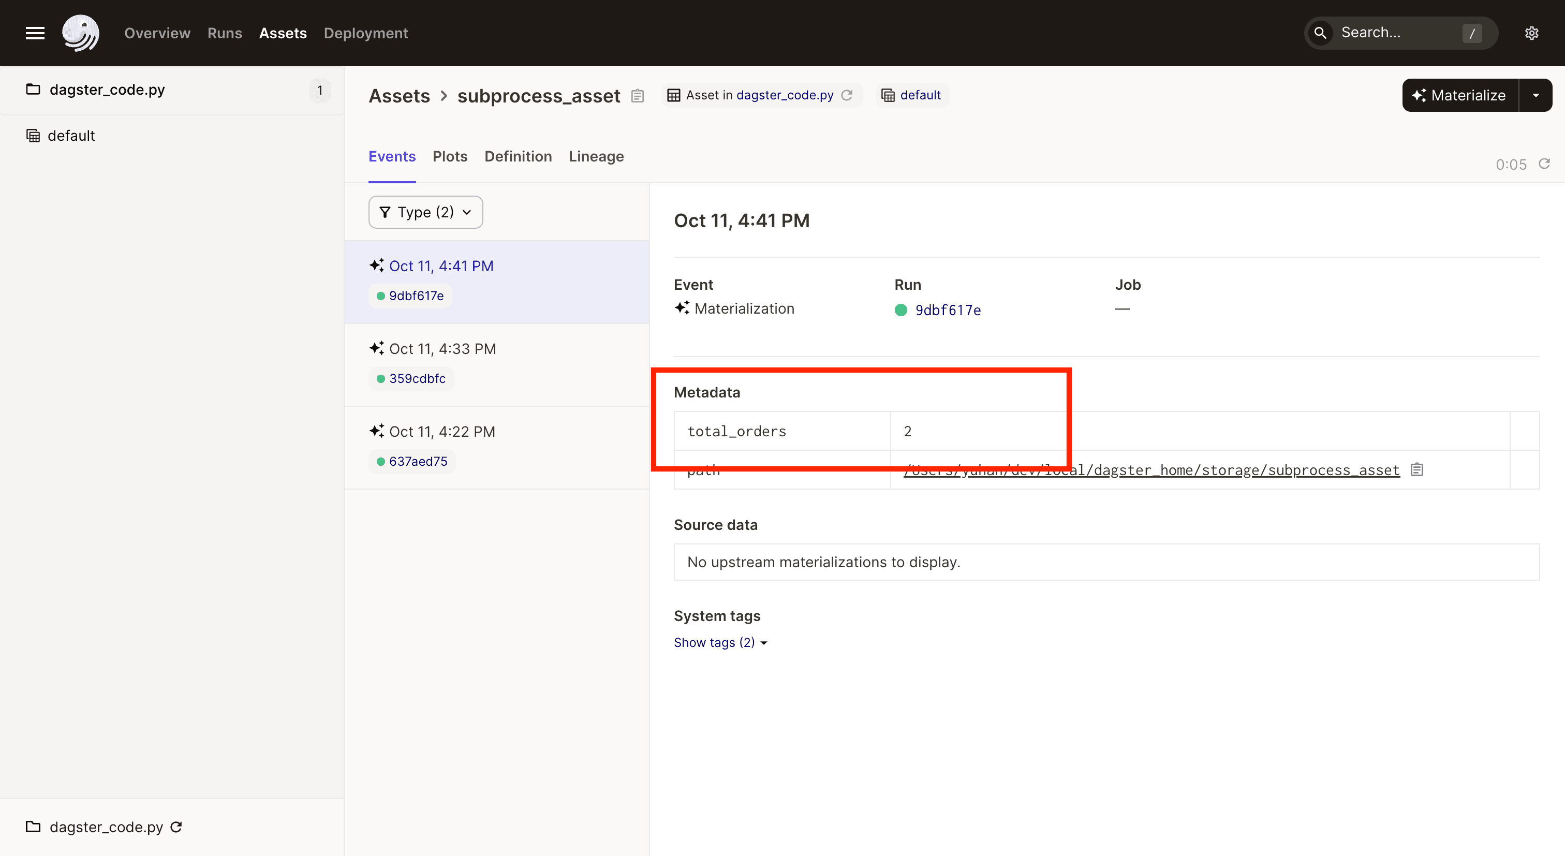1565x856 pixels.
Task: Copy the subprocess_asset storage path
Action: point(1418,469)
